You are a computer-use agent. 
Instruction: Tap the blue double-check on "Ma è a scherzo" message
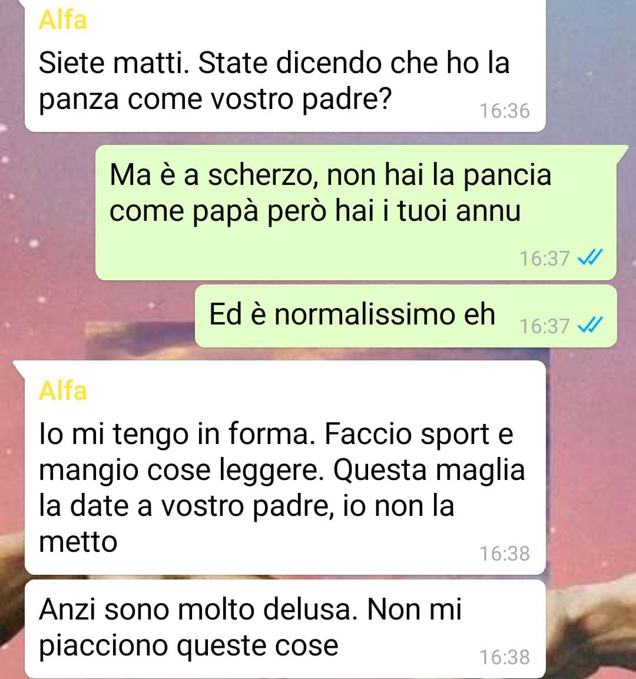pyautogui.click(x=590, y=258)
